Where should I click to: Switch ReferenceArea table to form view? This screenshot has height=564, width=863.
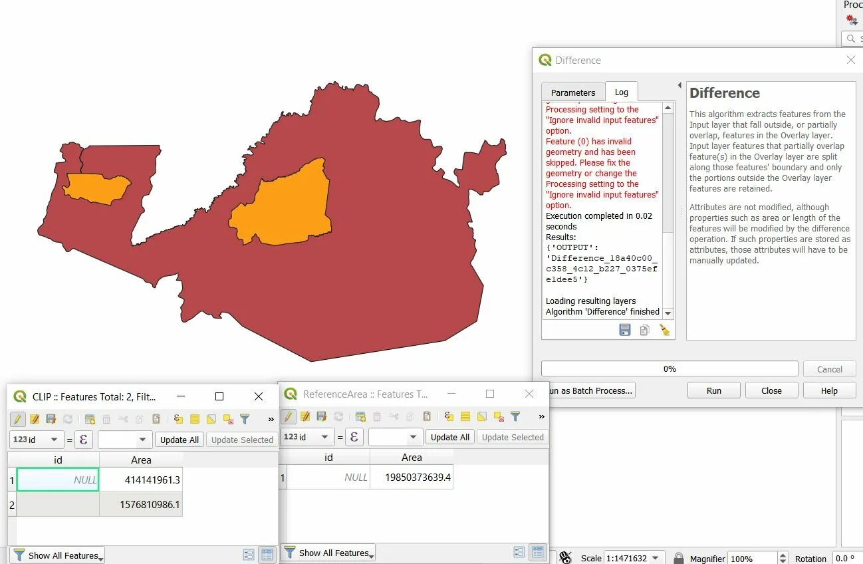pyautogui.click(x=519, y=552)
